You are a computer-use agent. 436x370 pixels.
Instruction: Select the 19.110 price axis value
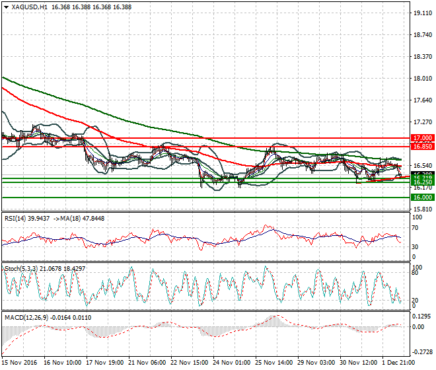(x=423, y=13)
